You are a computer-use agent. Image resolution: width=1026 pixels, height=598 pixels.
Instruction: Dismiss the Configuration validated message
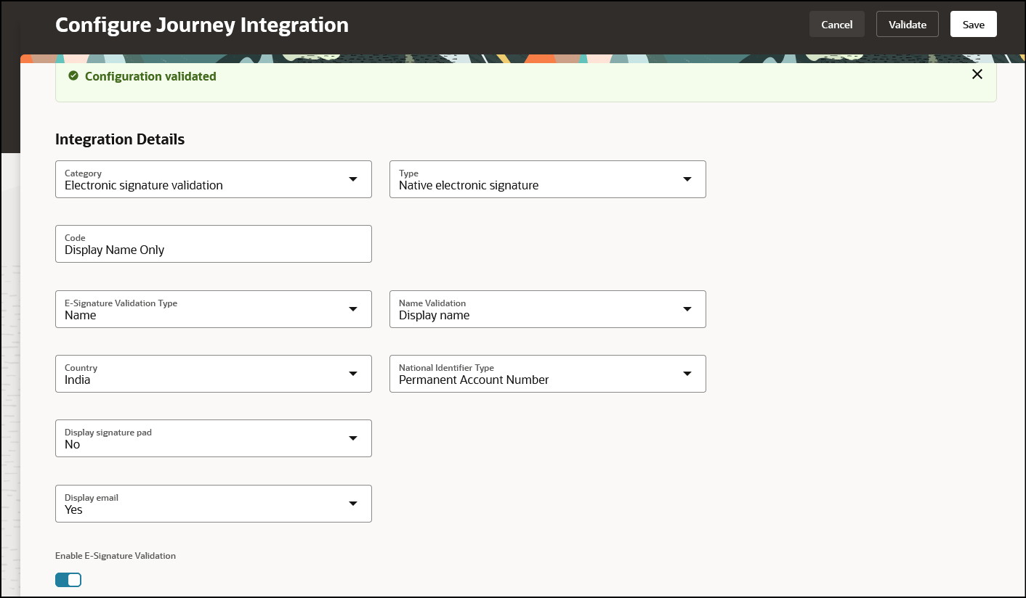pos(977,74)
